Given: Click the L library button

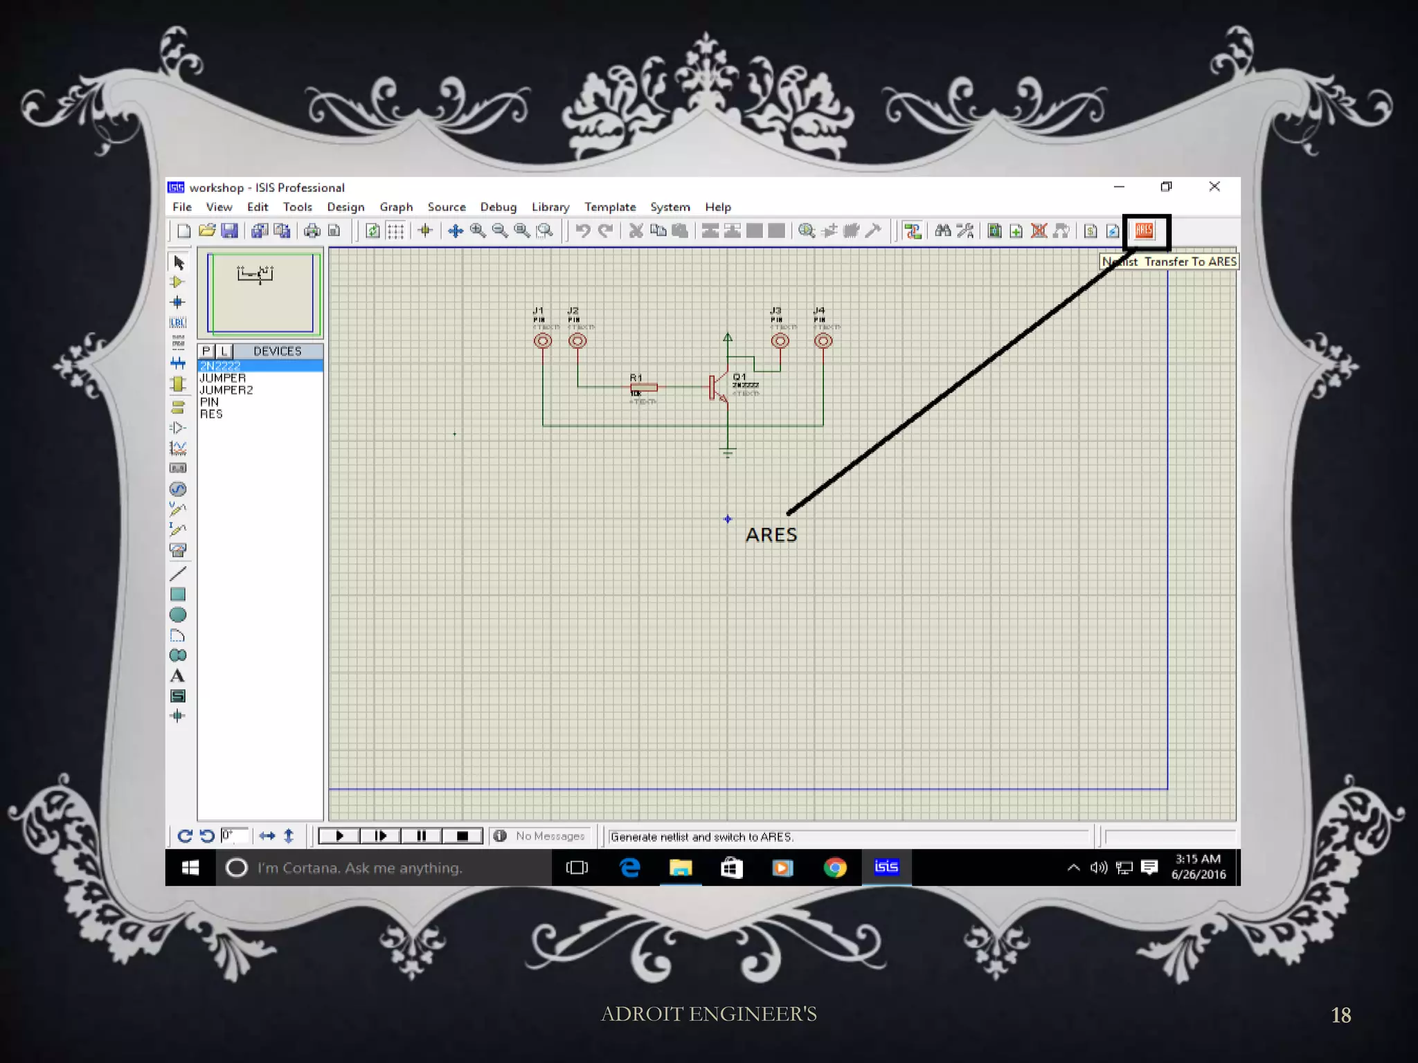Looking at the screenshot, I should [224, 351].
